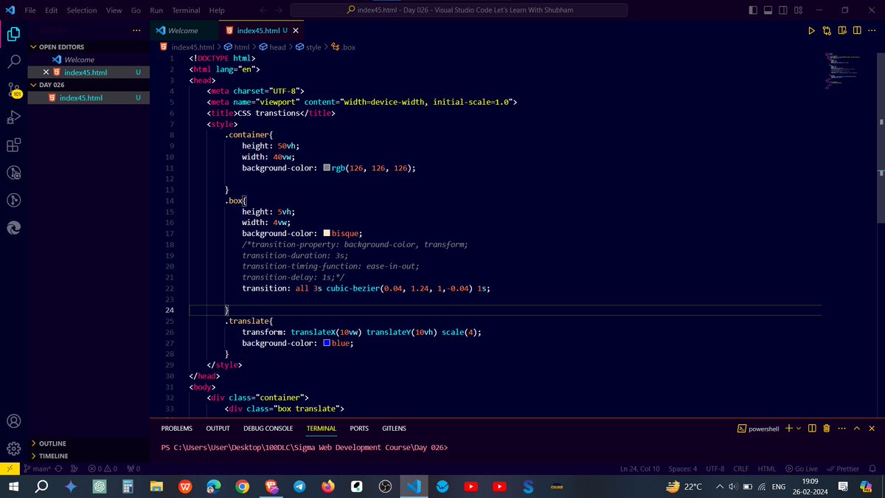Image resolution: width=885 pixels, height=498 pixels.
Task: Expand the TIMELINE section
Action: pyautogui.click(x=87, y=456)
